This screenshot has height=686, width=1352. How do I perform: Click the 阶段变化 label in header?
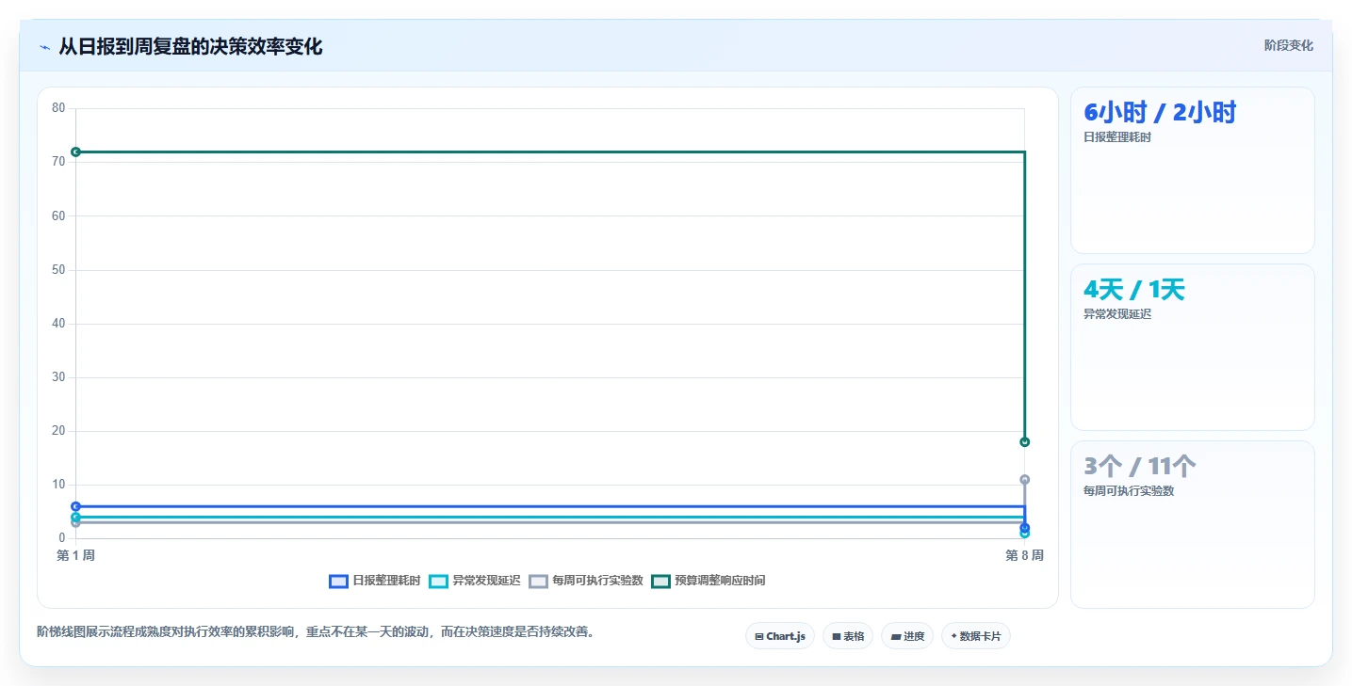tap(1288, 46)
